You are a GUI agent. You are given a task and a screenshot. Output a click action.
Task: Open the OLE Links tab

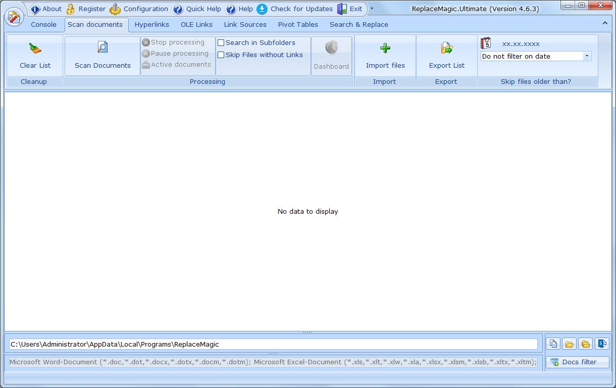pos(196,24)
